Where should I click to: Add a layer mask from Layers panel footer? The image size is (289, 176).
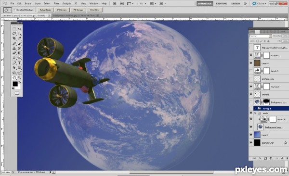pos(265,158)
